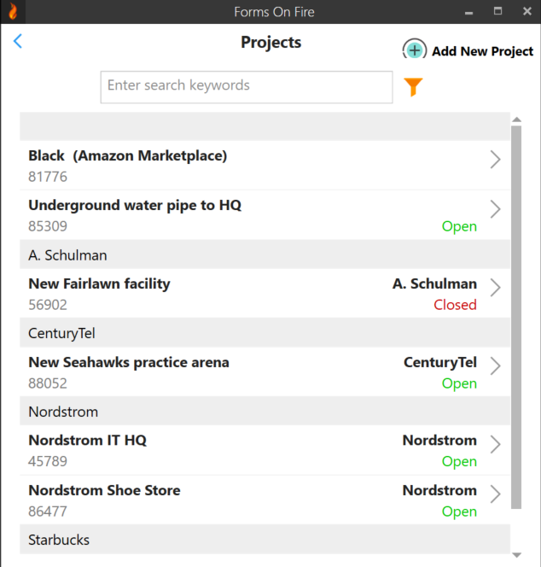Image resolution: width=541 pixels, height=567 pixels.
Task: Click project number 45789
Action: click(48, 461)
